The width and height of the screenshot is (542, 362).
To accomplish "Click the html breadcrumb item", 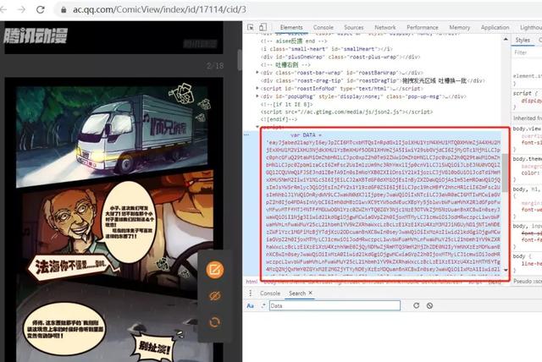I will [252, 282].
